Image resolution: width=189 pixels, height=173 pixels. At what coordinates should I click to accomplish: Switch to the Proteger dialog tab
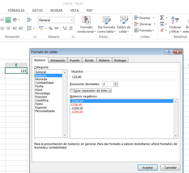pyautogui.click(x=120, y=60)
